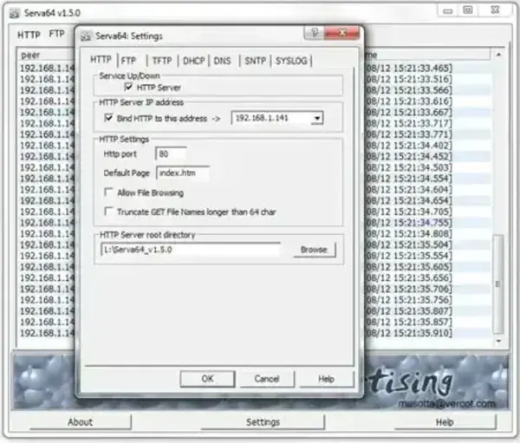
Task: Click masotta@vercot.com email in banner
Action: (x=446, y=403)
